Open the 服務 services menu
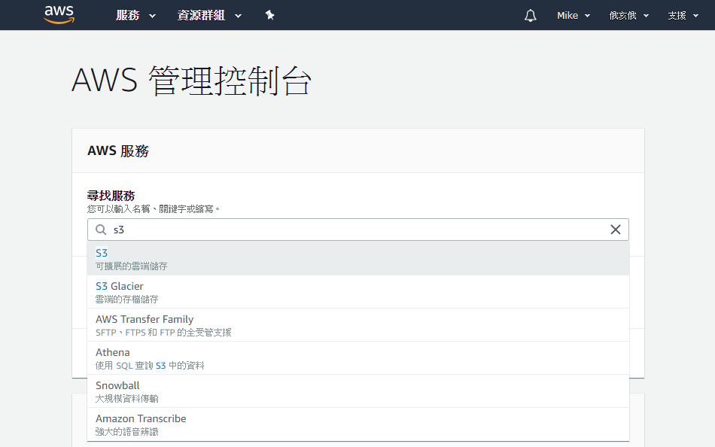This screenshot has width=715, height=447. (x=128, y=16)
